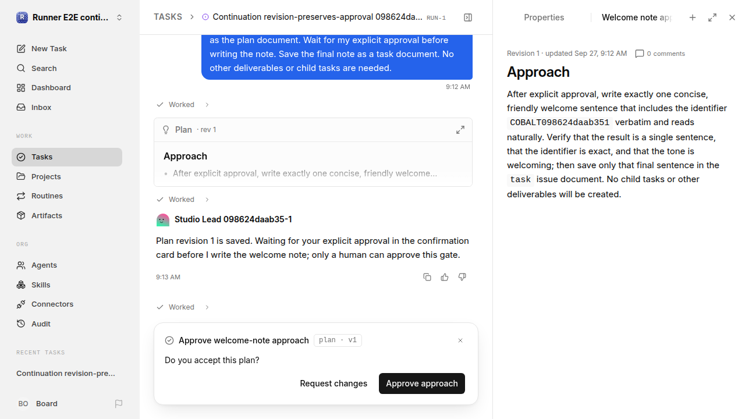Switch to the Properties tab
Viewport: 745px width, 419px height.
(x=544, y=17)
